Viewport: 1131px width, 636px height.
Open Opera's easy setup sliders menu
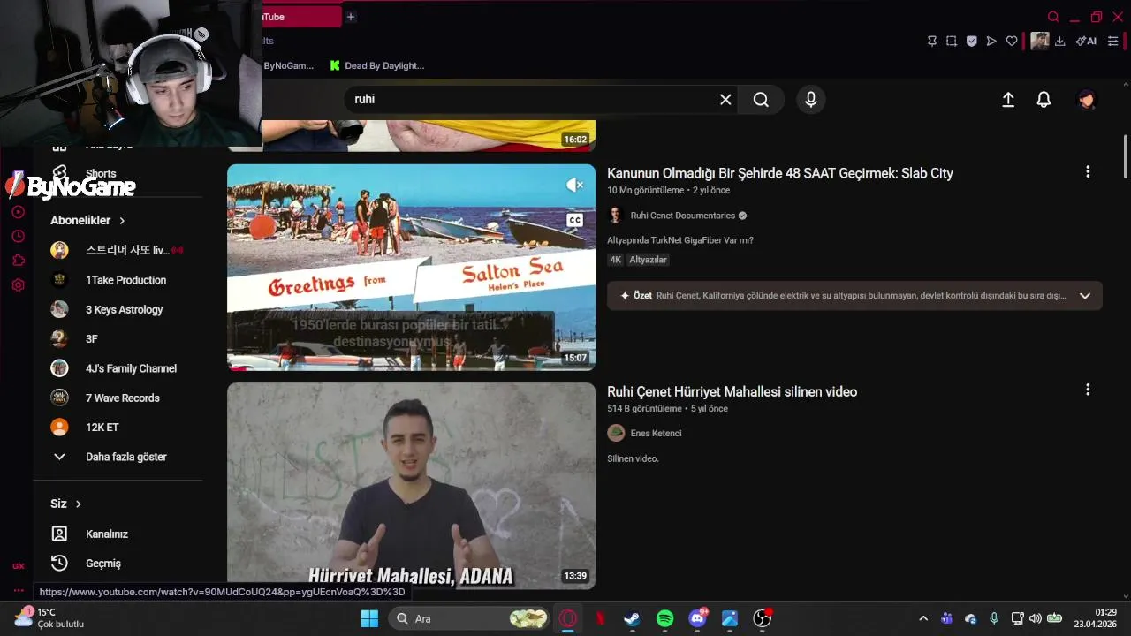pos(1113,41)
